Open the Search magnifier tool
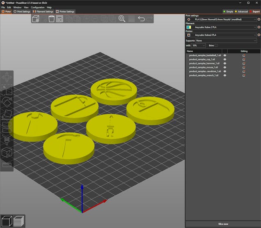Viewport: 261px width, 228px height. click(x=122, y=19)
